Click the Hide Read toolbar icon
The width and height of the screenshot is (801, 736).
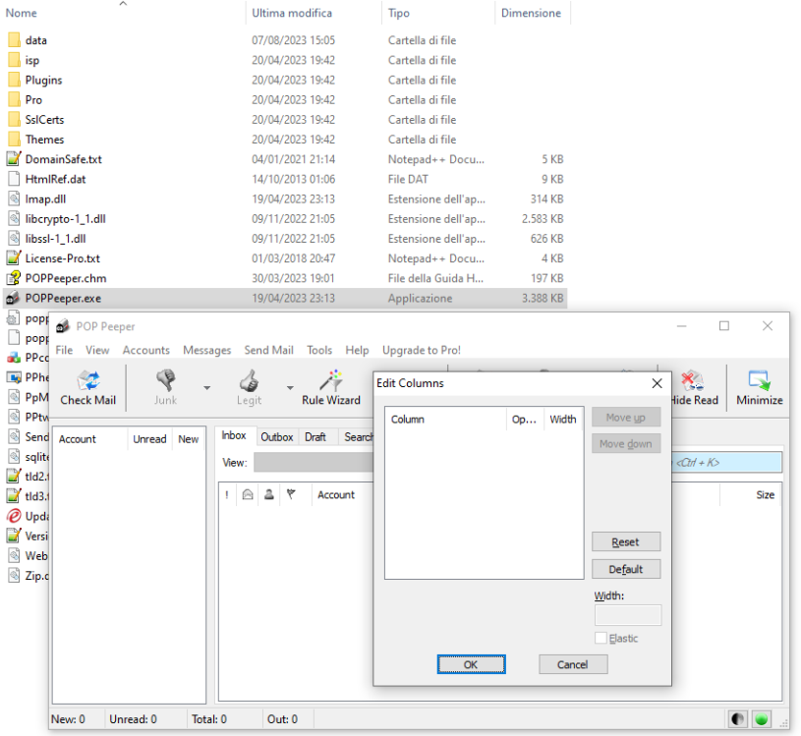click(x=692, y=380)
